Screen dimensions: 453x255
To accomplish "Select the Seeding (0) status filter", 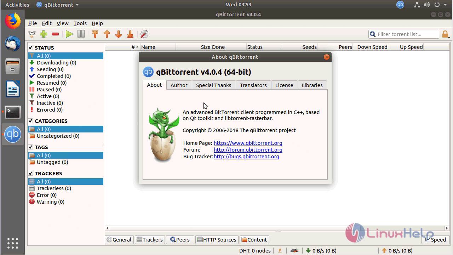I will [x=65, y=69].
